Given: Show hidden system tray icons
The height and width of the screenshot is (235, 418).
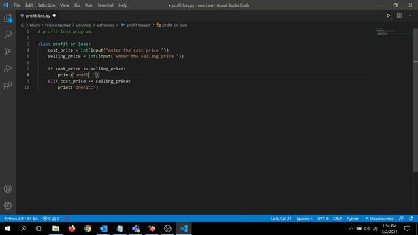Looking at the screenshot, I should 351,228.
